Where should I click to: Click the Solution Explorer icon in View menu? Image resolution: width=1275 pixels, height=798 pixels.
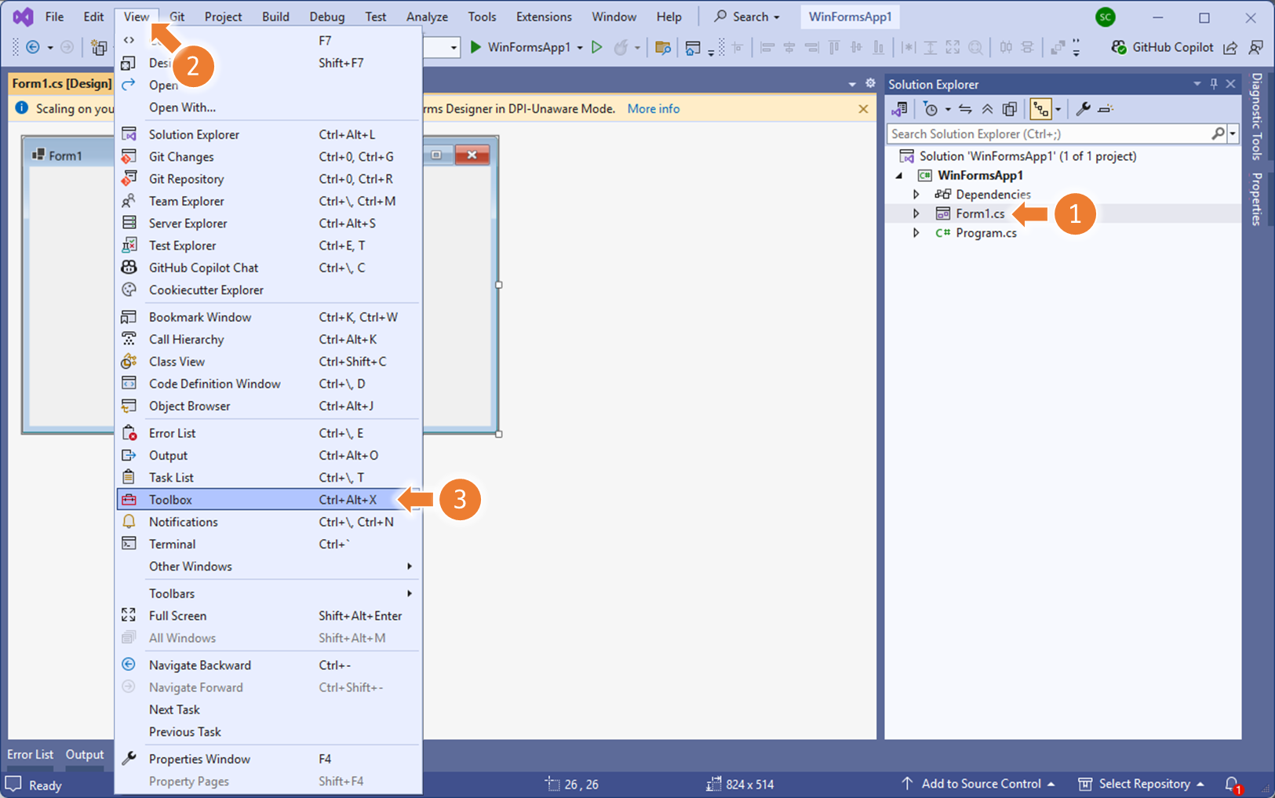pyautogui.click(x=129, y=134)
